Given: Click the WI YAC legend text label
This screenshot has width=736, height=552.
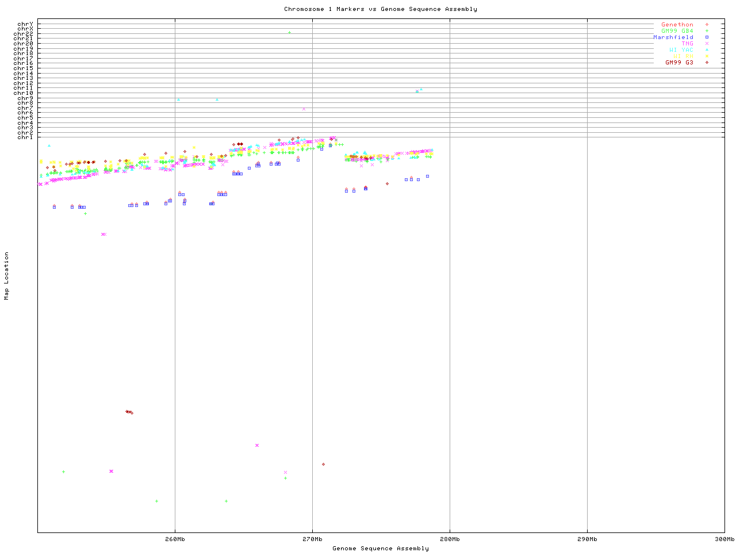Looking at the screenshot, I should (681, 50).
